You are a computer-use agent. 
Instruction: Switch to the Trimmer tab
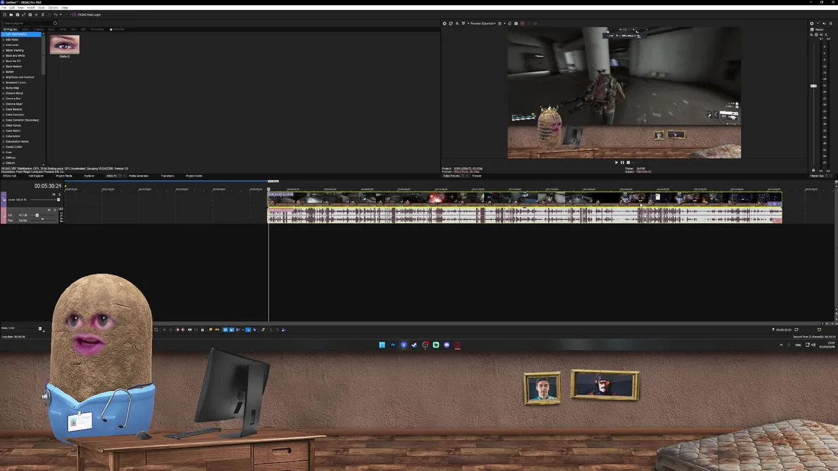click(x=477, y=176)
